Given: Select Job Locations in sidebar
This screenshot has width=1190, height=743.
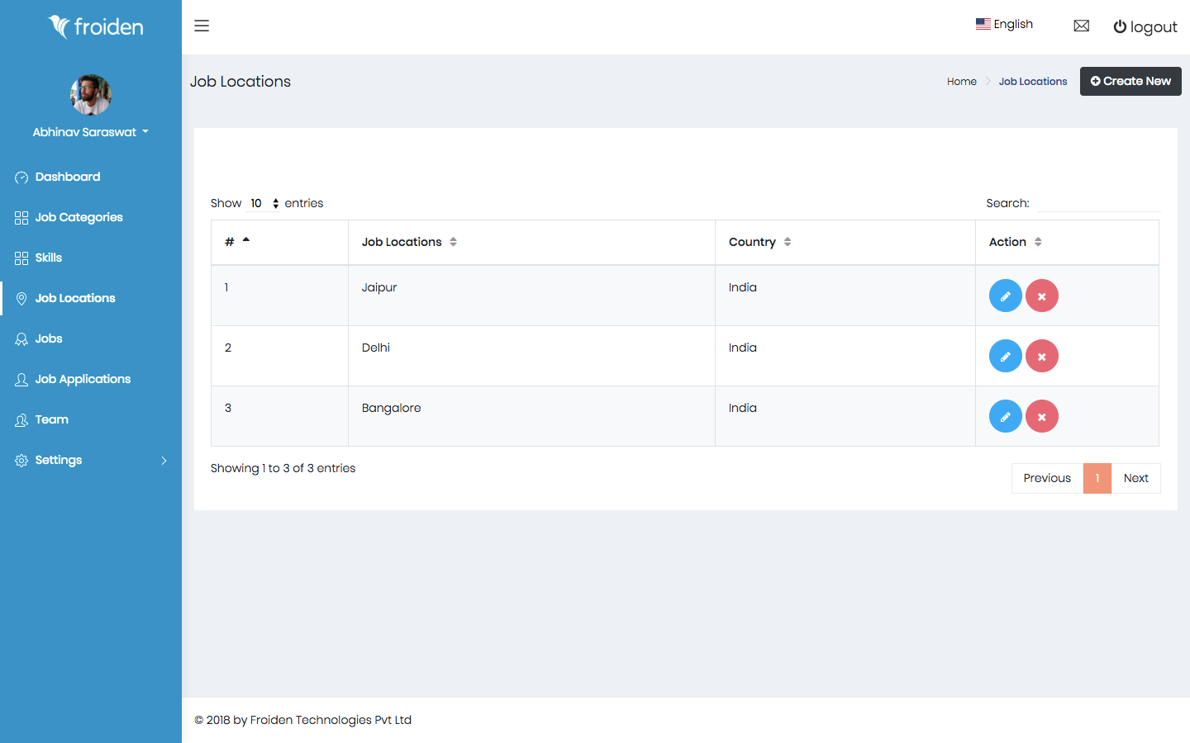Looking at the screenshot, I should (91, 298).
